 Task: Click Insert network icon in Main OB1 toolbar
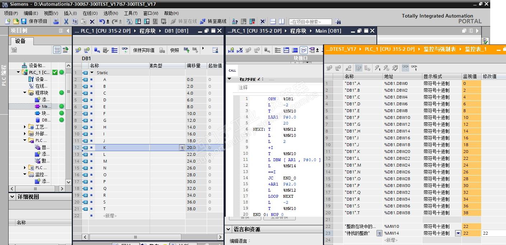click(x=231, y=50)
